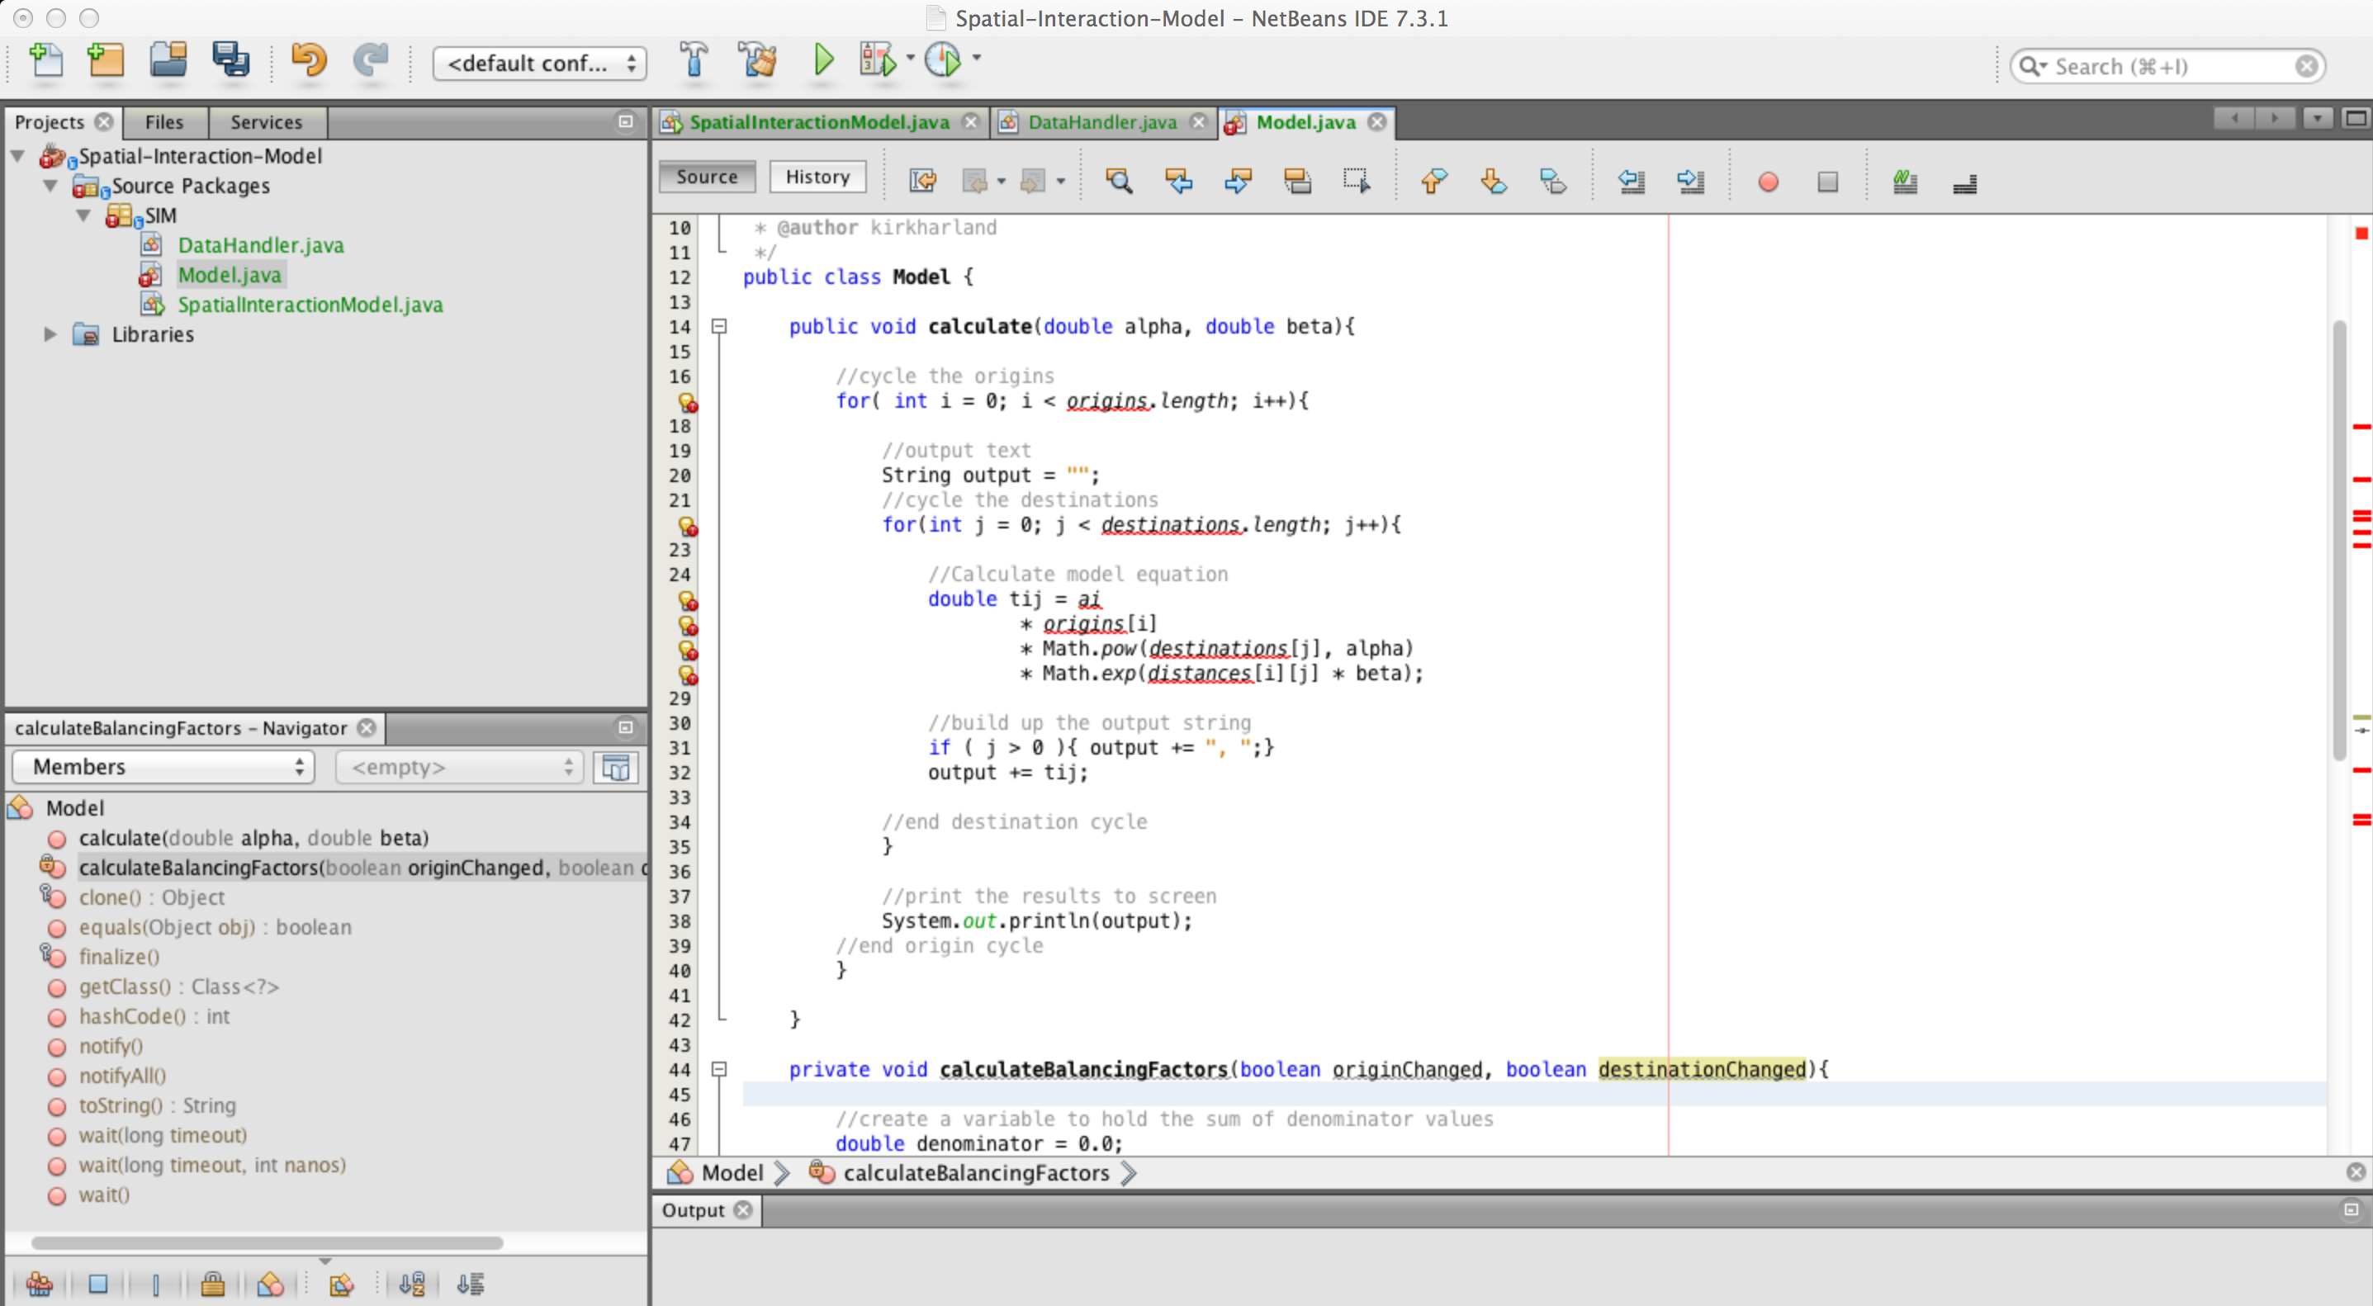Collapse the calculate method code fold

tap(719, 326)
